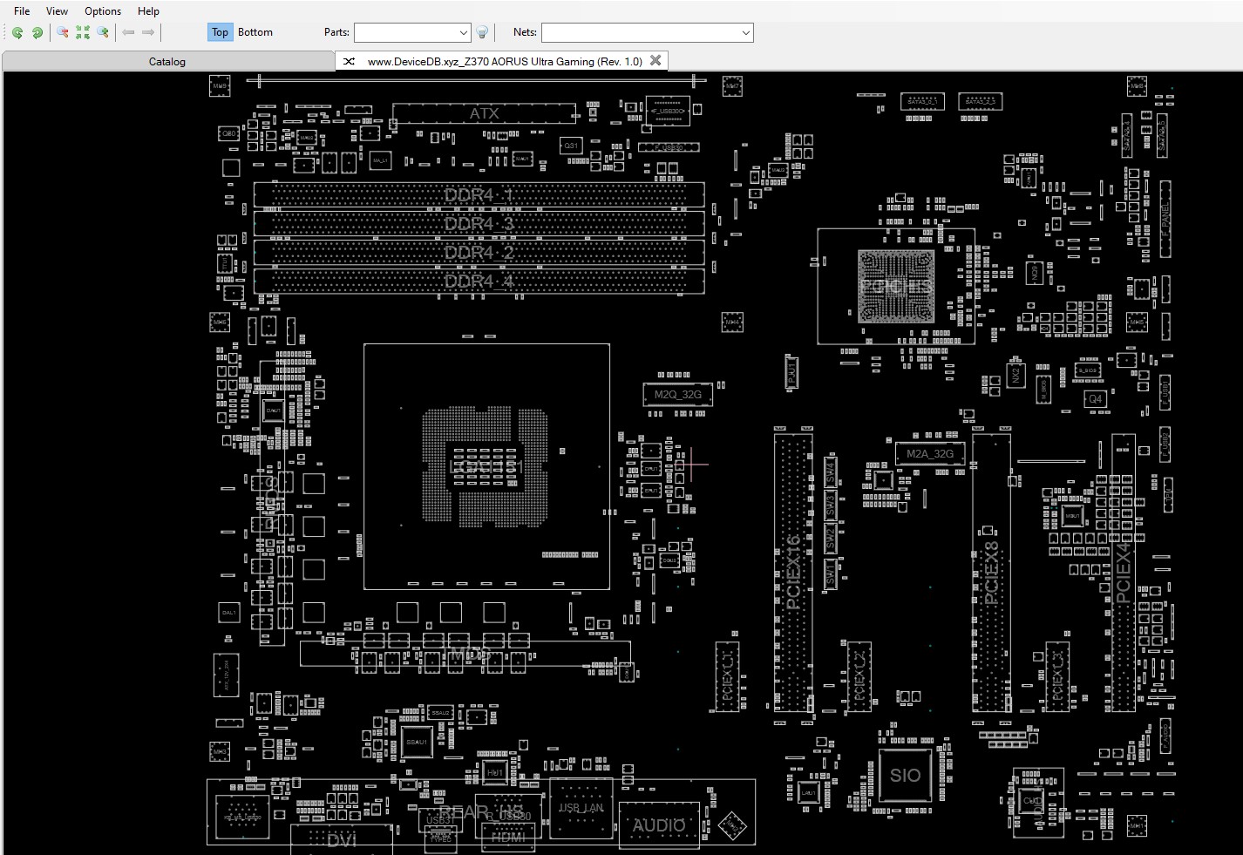Screen dimensions: 1243x855
Task: Select the DVI connector
Action: pyautogui.click(x=342, y=839)
